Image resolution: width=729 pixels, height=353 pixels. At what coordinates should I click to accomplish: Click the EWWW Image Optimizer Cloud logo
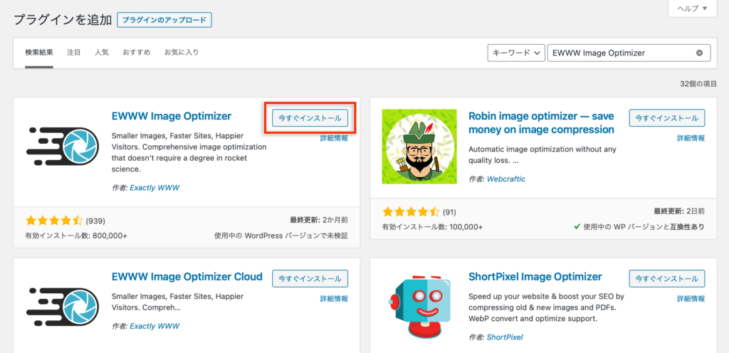click(x=63, y=307)
